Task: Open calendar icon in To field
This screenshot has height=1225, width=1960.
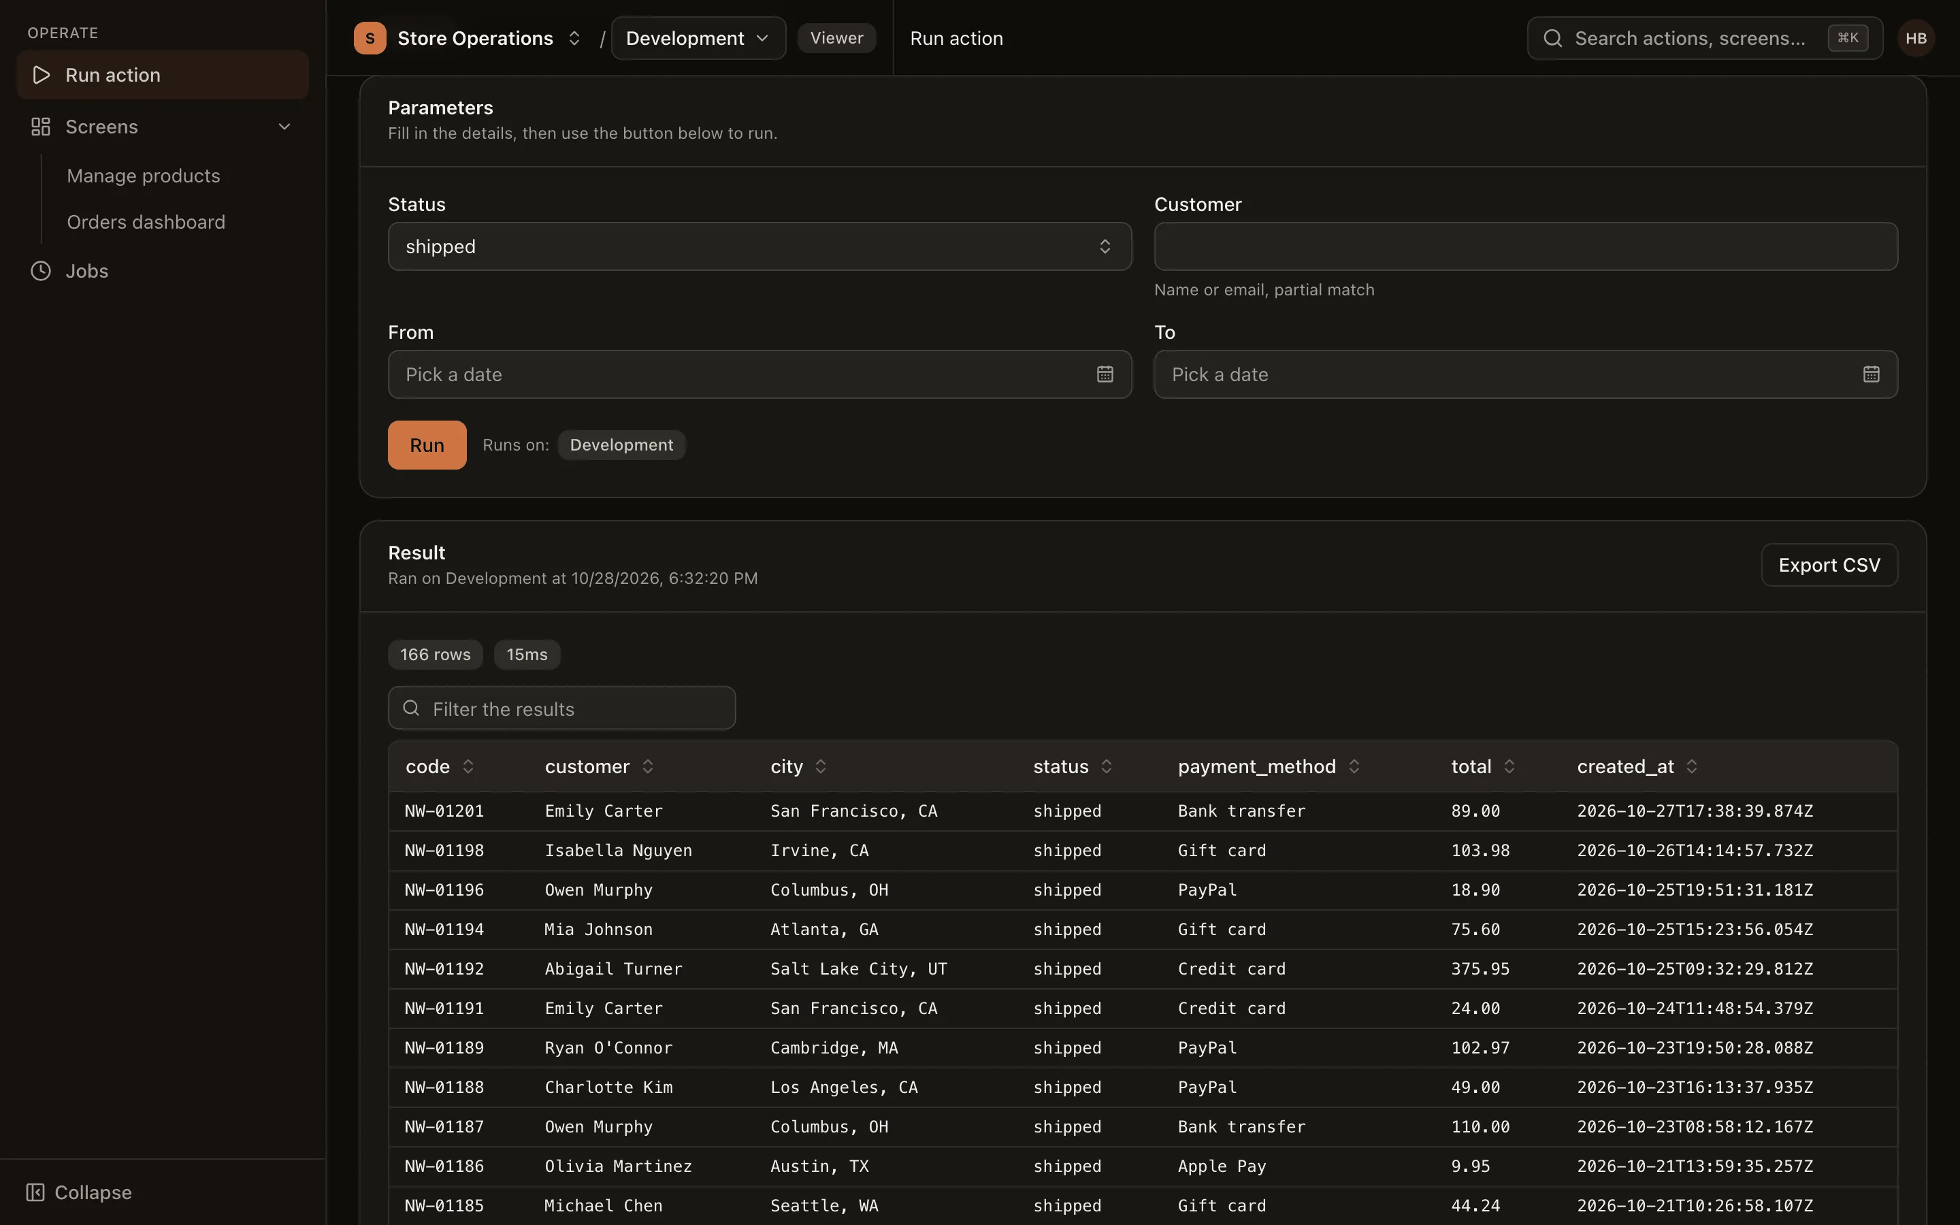Action: [x=1871, y=374]
